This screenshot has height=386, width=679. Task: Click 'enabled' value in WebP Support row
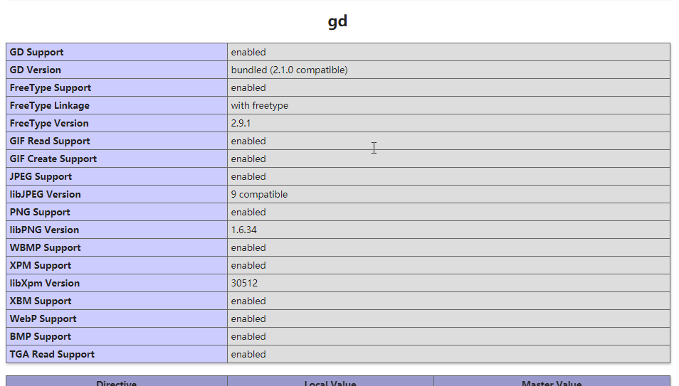click(x=248, y=318)
